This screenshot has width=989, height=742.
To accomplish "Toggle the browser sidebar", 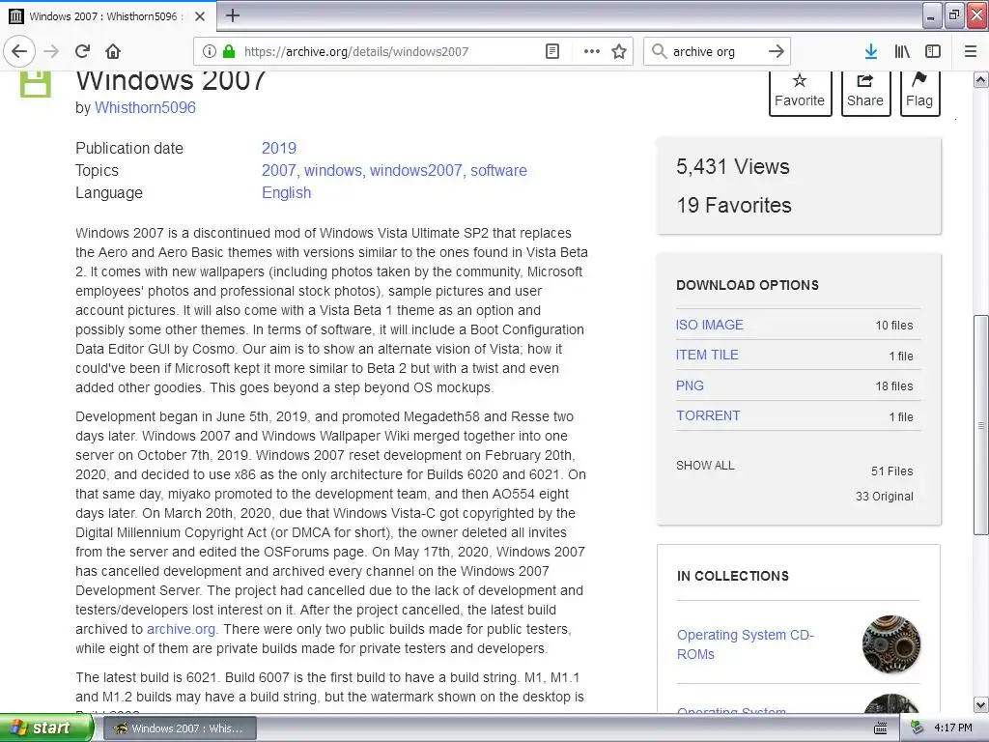I will (933, 52).
